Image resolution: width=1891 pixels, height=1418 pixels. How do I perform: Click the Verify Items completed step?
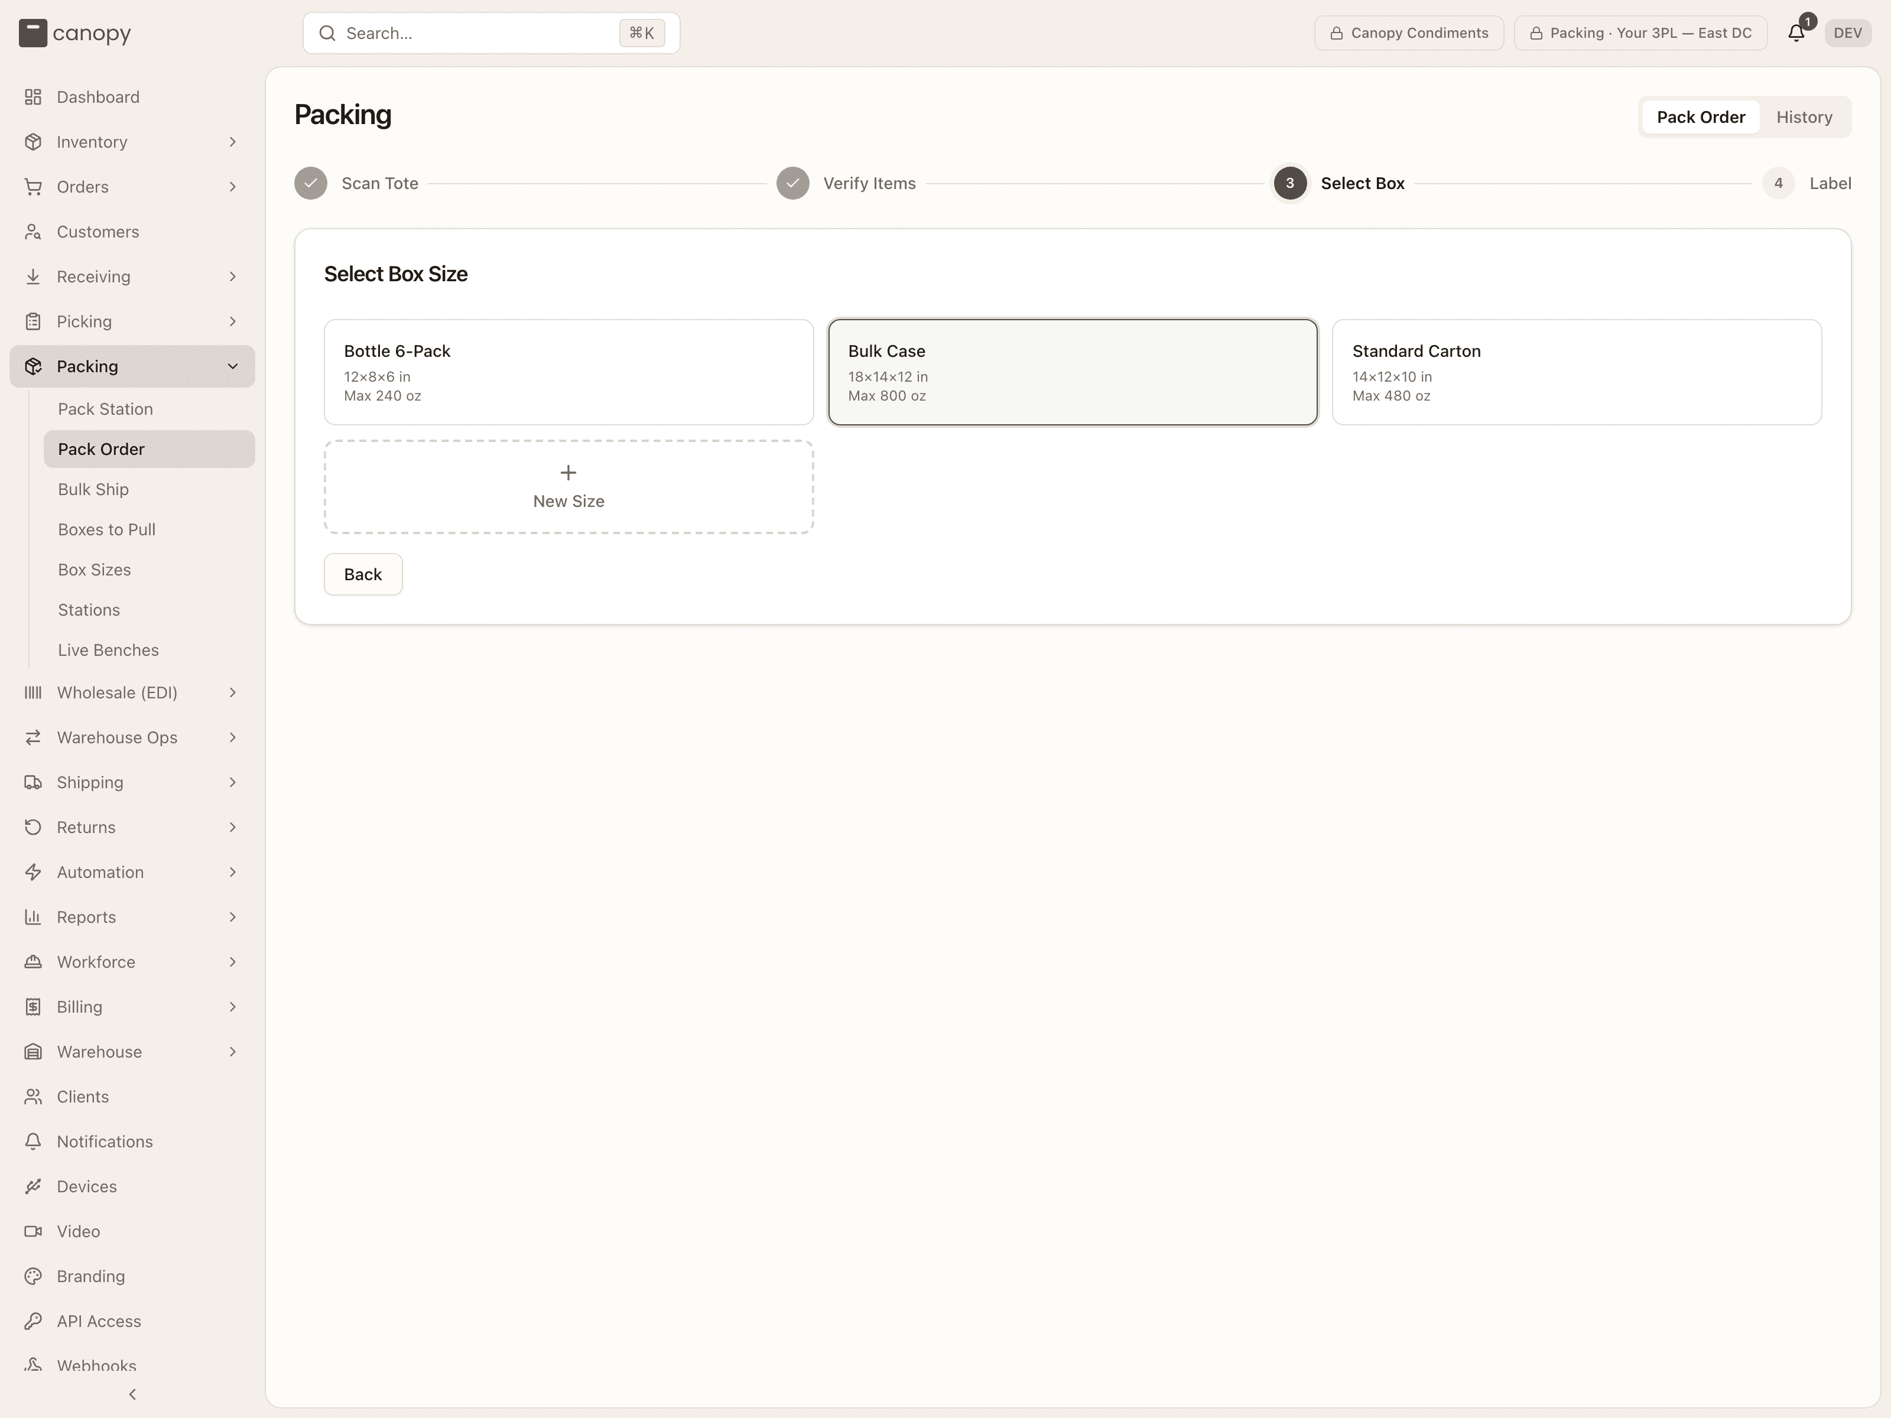846,183
